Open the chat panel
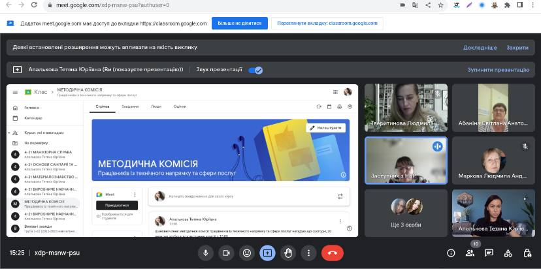541x269 pixels. pyautogui.click(x=489, y=253)
